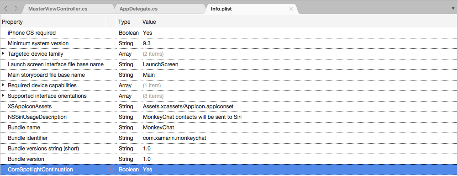Toggle the iPhone OS required Yes value
Image resolution: width=458 pixels, height=176 pixels.
(147, 33)
